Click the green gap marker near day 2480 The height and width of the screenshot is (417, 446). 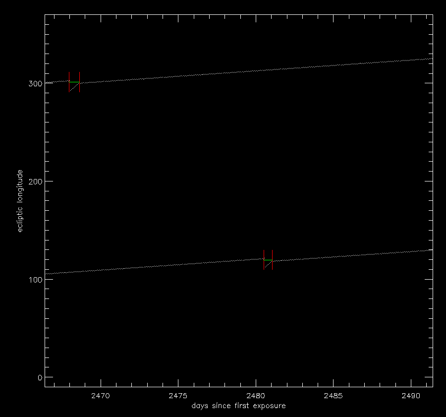tap(268, 260)
